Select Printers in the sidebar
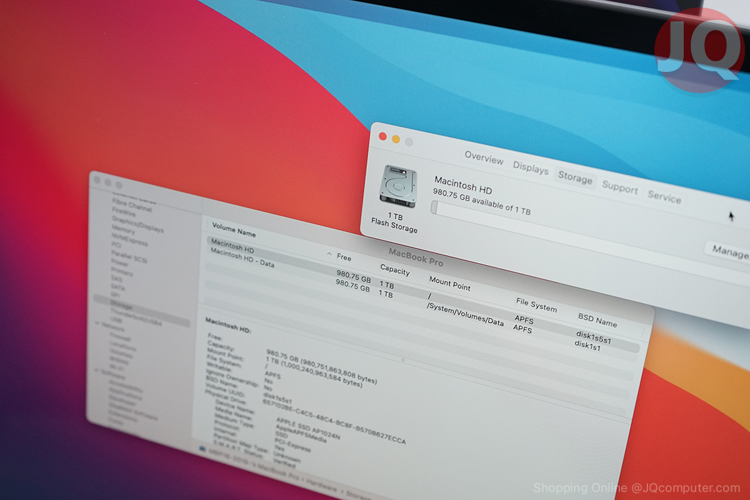The width and height of the screenshot is (750, 500). pos(121,272)
